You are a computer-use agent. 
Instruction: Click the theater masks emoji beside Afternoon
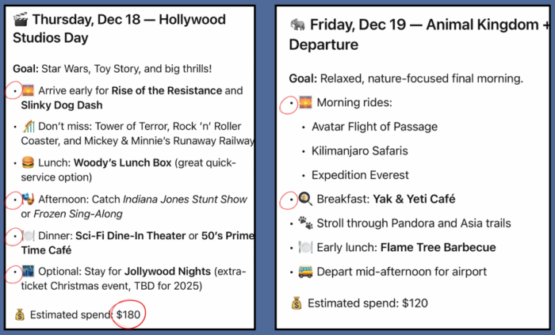28,199
